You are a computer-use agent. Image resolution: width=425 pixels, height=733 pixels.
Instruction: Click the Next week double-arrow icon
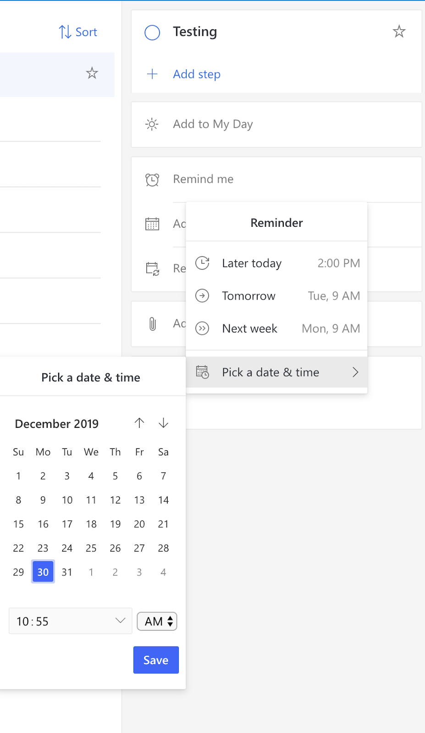202,328
